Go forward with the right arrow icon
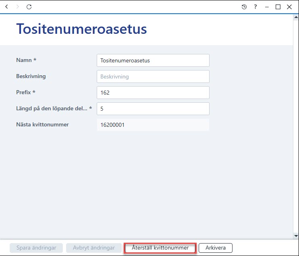 (18, 7)
